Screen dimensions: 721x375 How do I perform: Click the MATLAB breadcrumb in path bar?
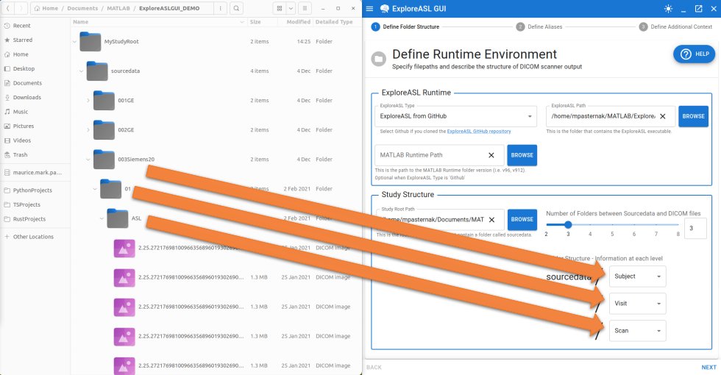click(x=118, y=8)
